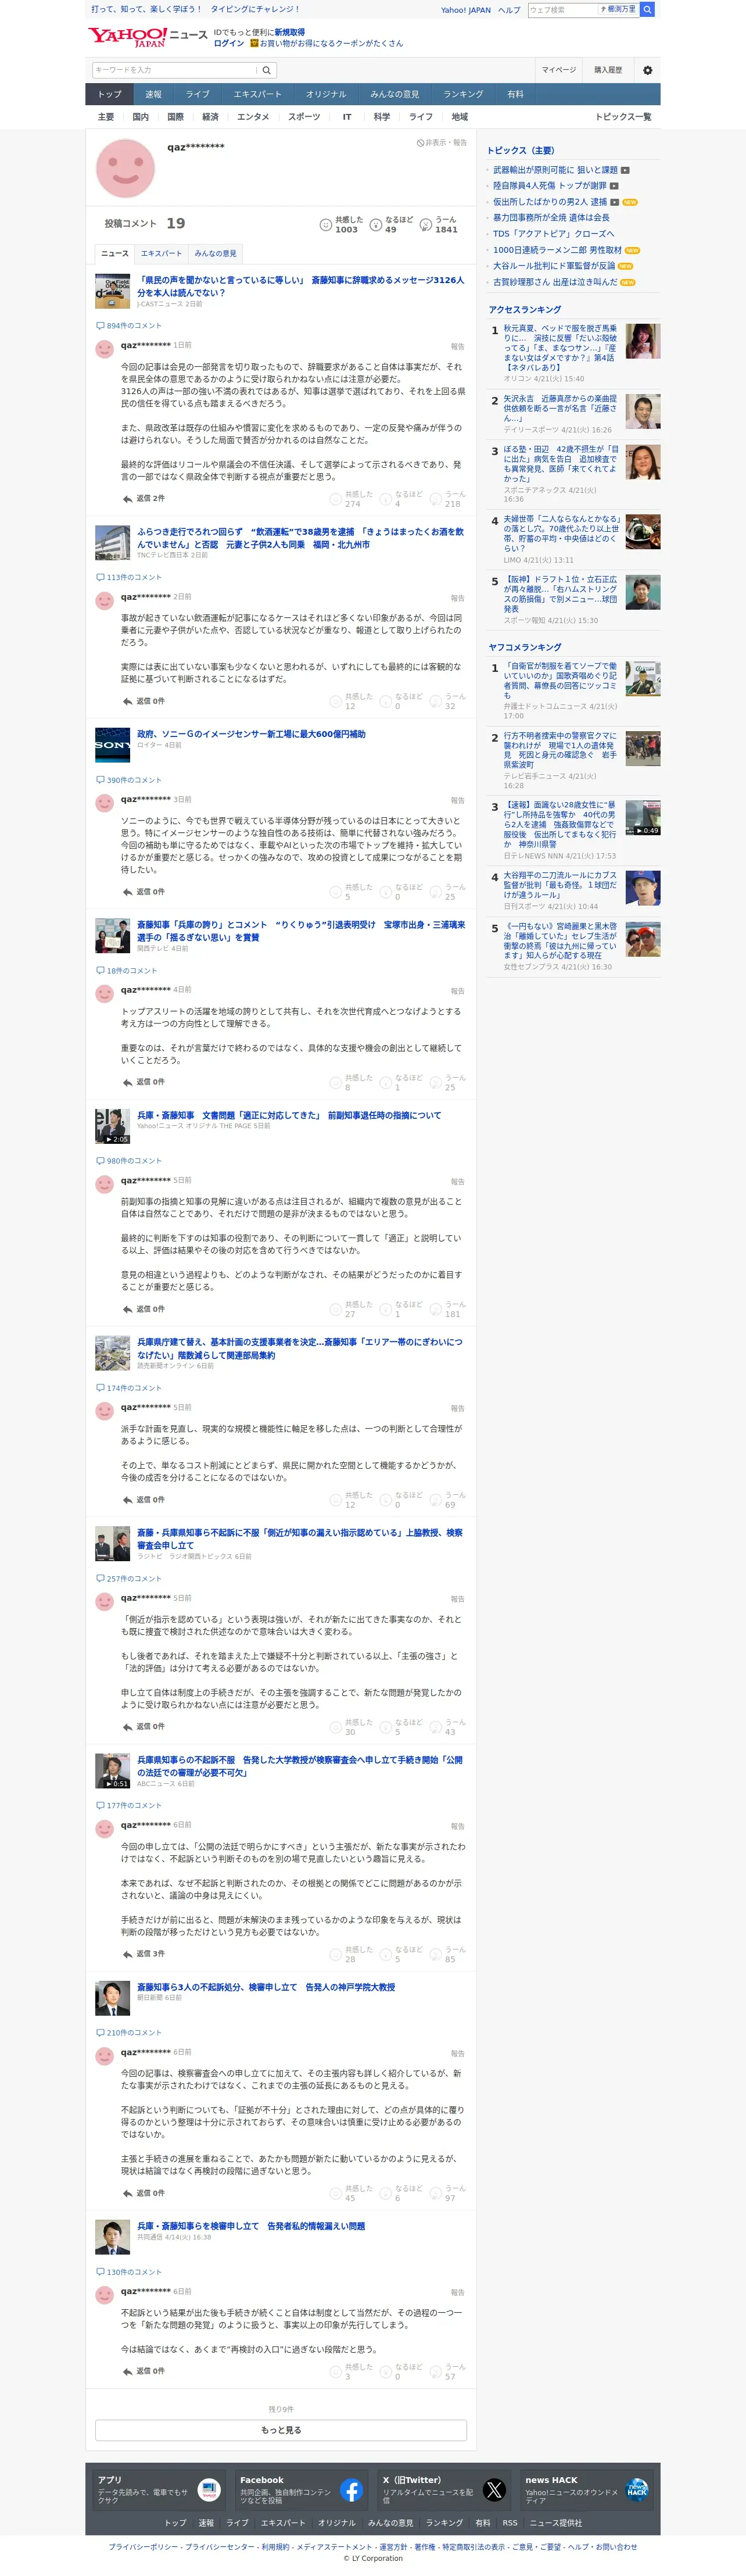This screenshot has height=2576, width=746.
Task: Play the 2:05 video thumbnail
Action: (x=113, y=1126)
